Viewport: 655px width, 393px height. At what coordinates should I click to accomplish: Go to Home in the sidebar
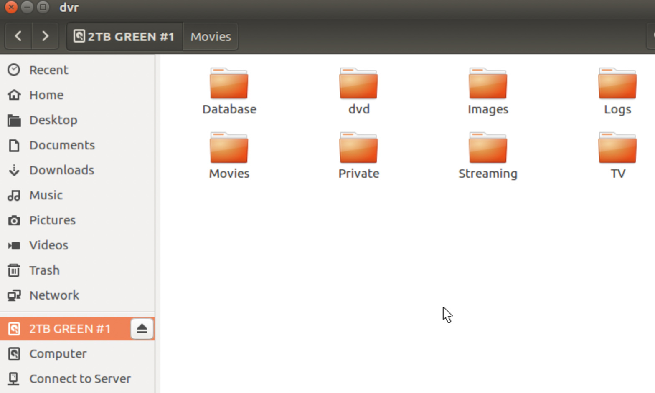click(46, 95)
